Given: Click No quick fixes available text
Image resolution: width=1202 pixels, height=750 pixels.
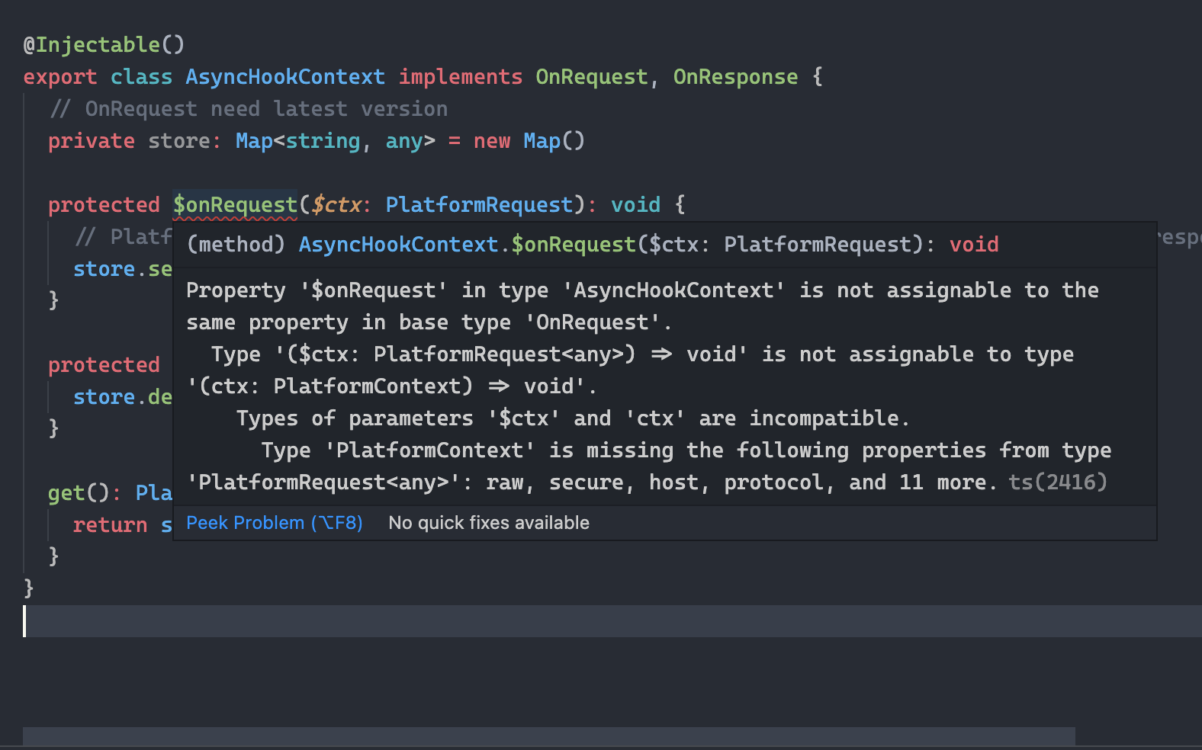Looking at the screenshot, I should pos(489,523).
